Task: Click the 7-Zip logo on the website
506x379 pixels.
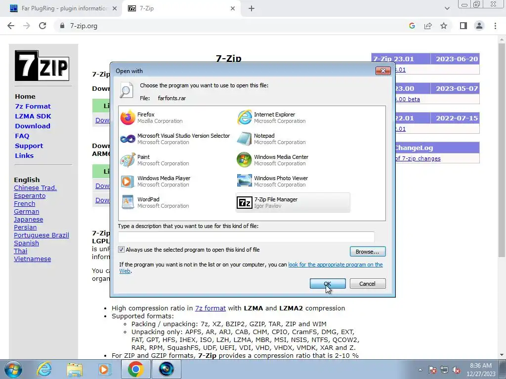Action: click(42, 66)
